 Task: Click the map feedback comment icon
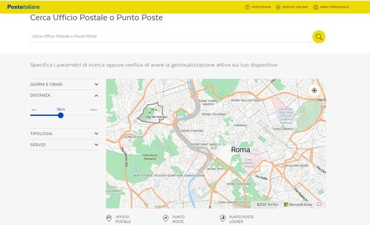coord(319,204)
